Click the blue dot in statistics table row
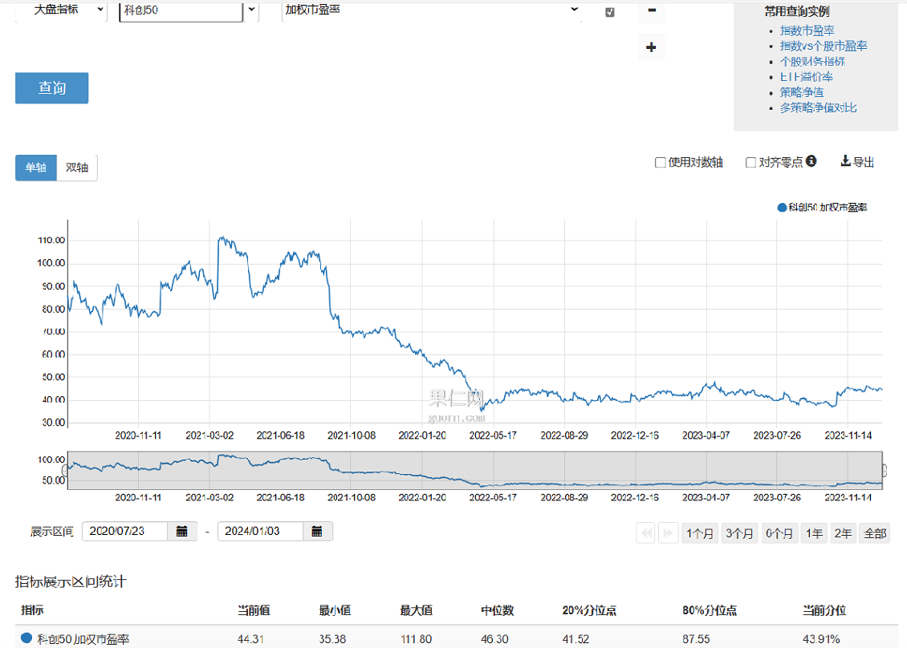The image size is (907, 648). pyautogui.click(x=26, y=638)
